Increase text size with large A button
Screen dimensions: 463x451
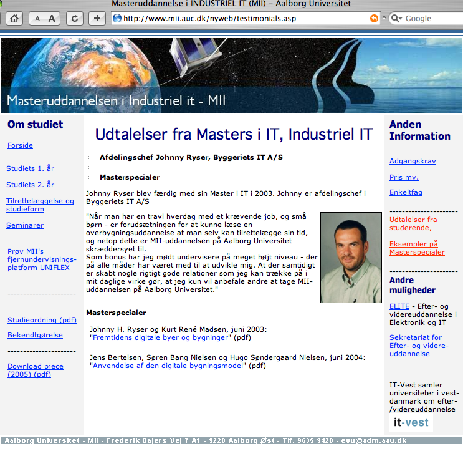(52, 18)
